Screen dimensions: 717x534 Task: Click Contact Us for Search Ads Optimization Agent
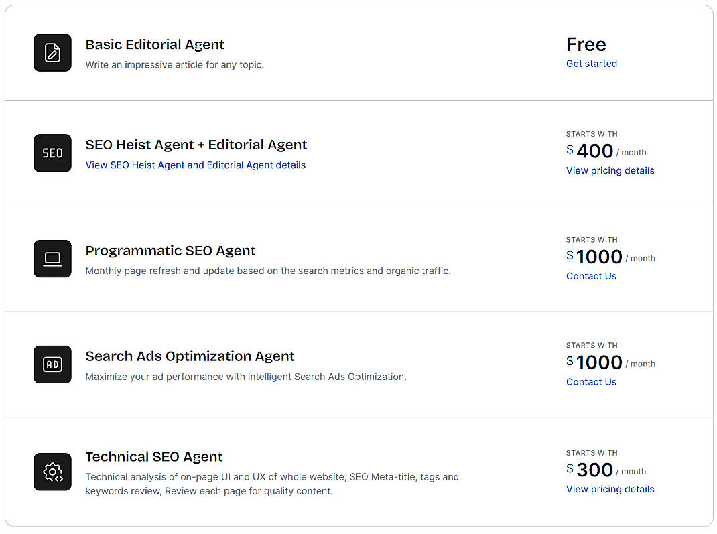591,382
